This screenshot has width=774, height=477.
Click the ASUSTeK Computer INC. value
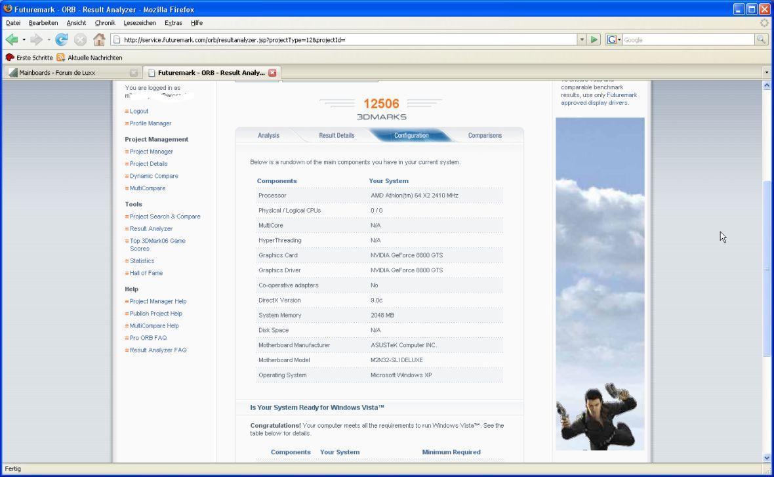(x=403, y=345)
